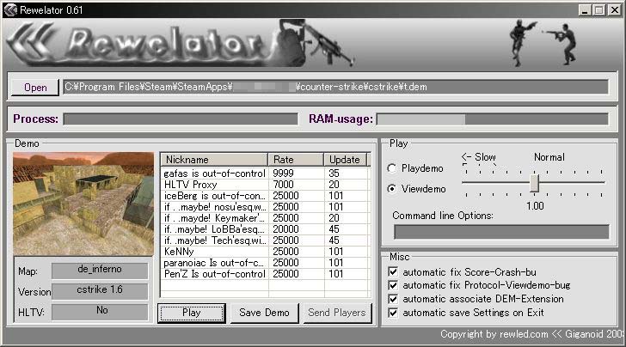Image resolution: width=626 pixels, height=347 pixels.
Task: Sort by the Rate column header
Action: pos(296,160)
